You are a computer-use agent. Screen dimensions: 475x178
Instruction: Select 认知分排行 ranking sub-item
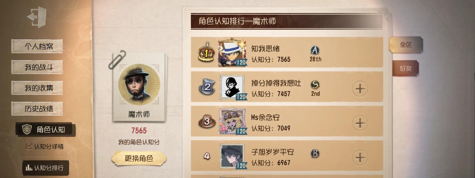45,168
